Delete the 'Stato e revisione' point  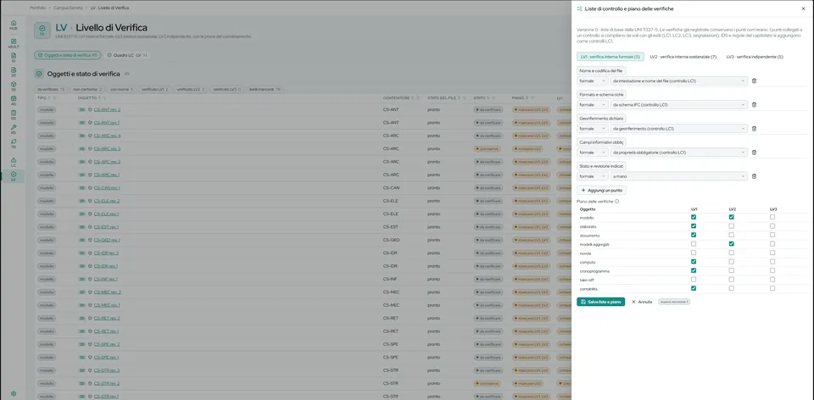[755, 176]
